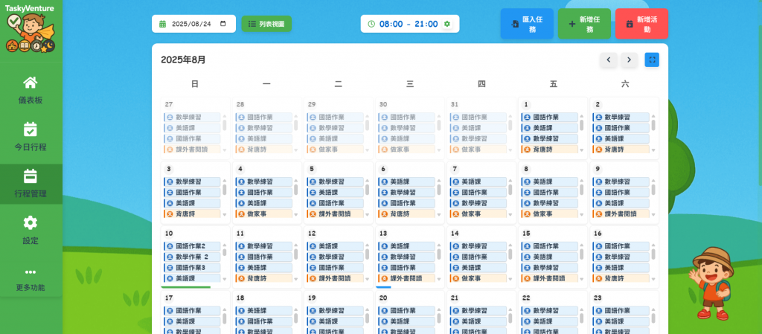Viewport: 762px width, 334px height.
Task: Click the icon of 數學練習 on day 14
Action: tap(455, 246)
